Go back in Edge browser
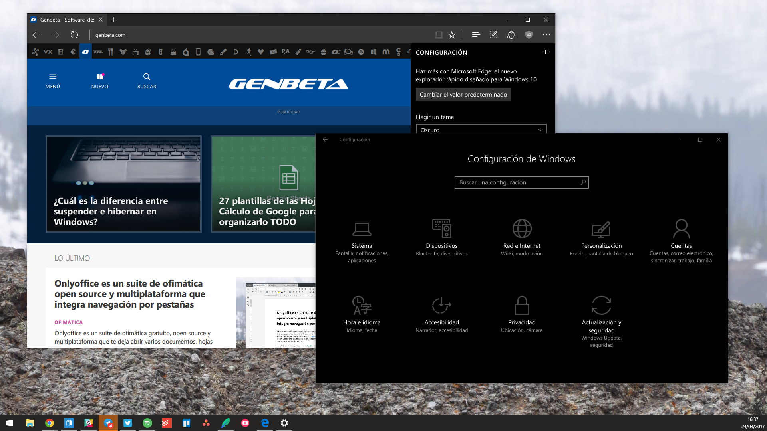767x431 pixels. 36,35
